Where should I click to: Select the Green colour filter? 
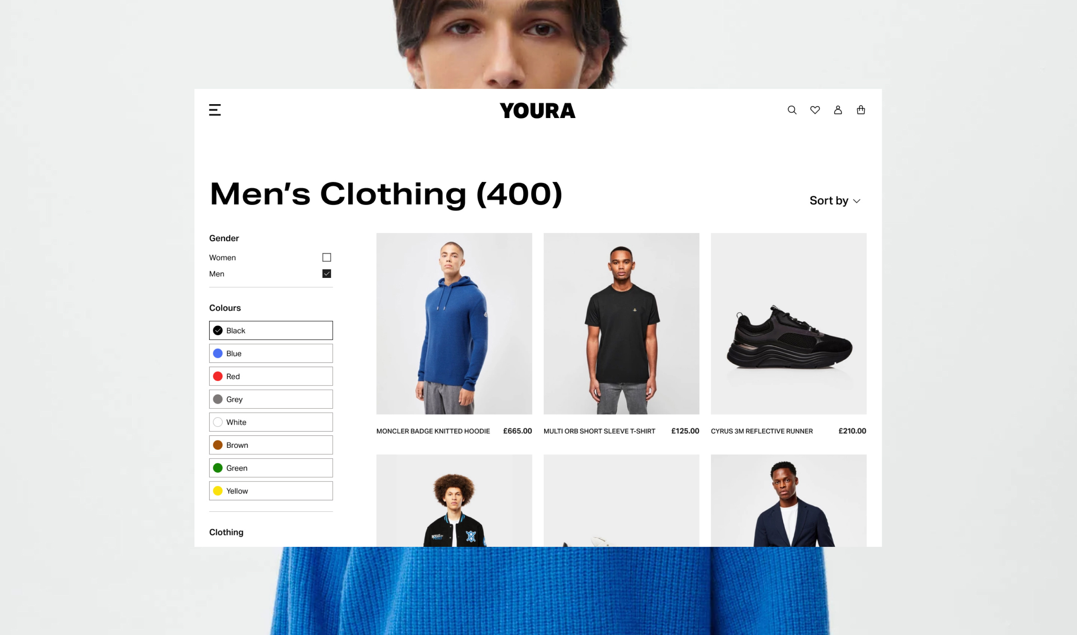pyautogui.click(x=271, y=468)
